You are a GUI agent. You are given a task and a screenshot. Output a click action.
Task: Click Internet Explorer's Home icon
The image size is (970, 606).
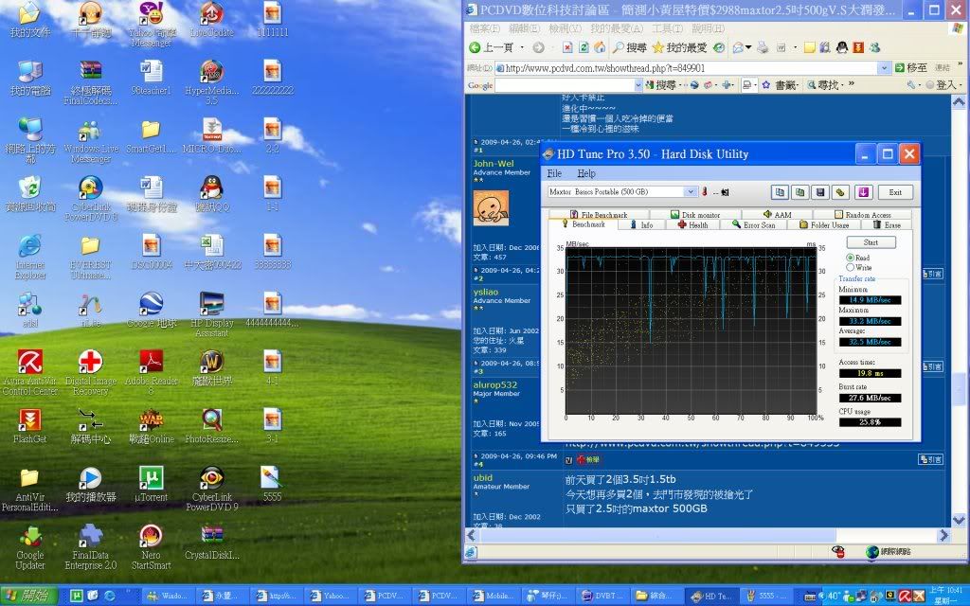pyautogui.click(x=600, y=47)
